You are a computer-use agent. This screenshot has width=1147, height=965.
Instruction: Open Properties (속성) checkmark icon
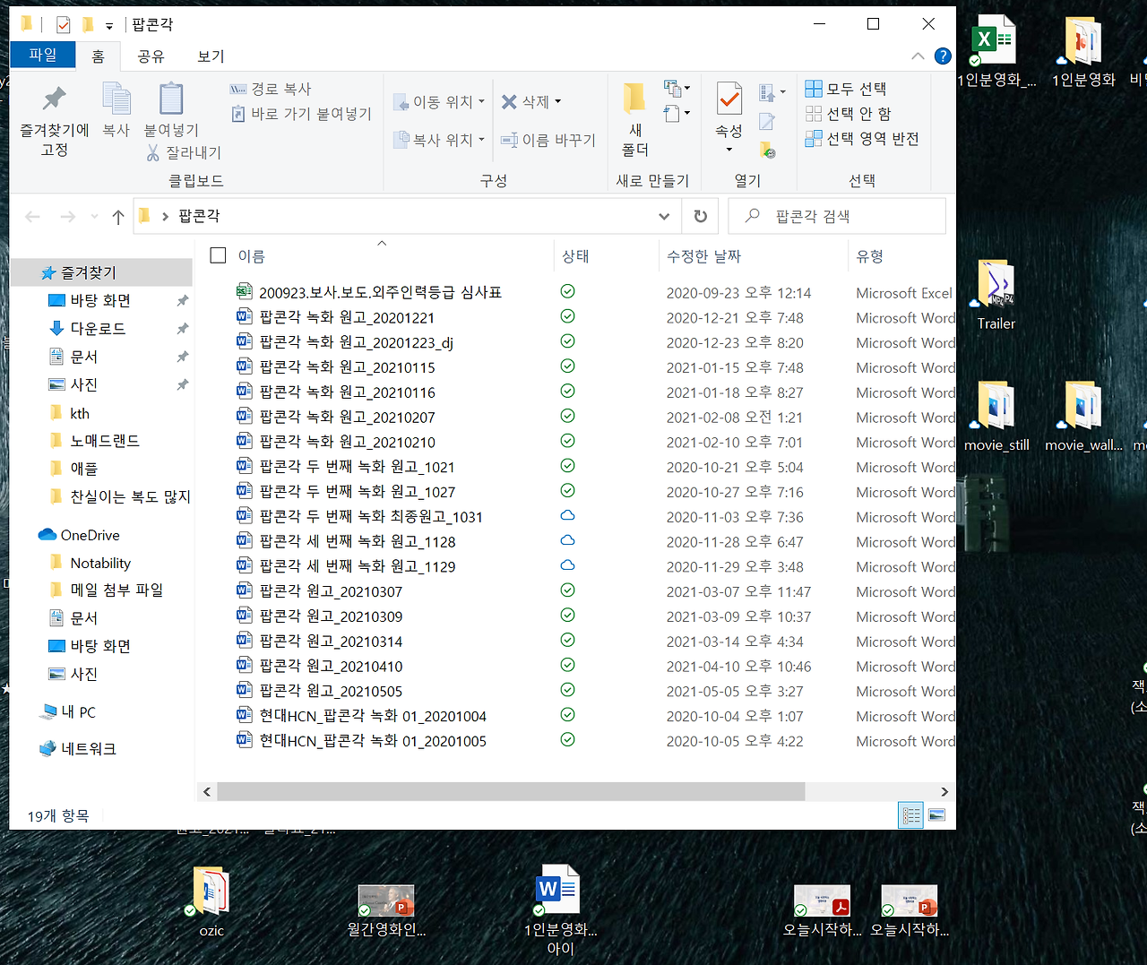[x=729, y=99]
